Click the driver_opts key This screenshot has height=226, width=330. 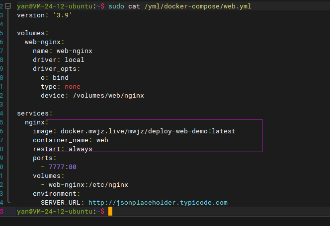pyautogui.click(x=55, y=69)
